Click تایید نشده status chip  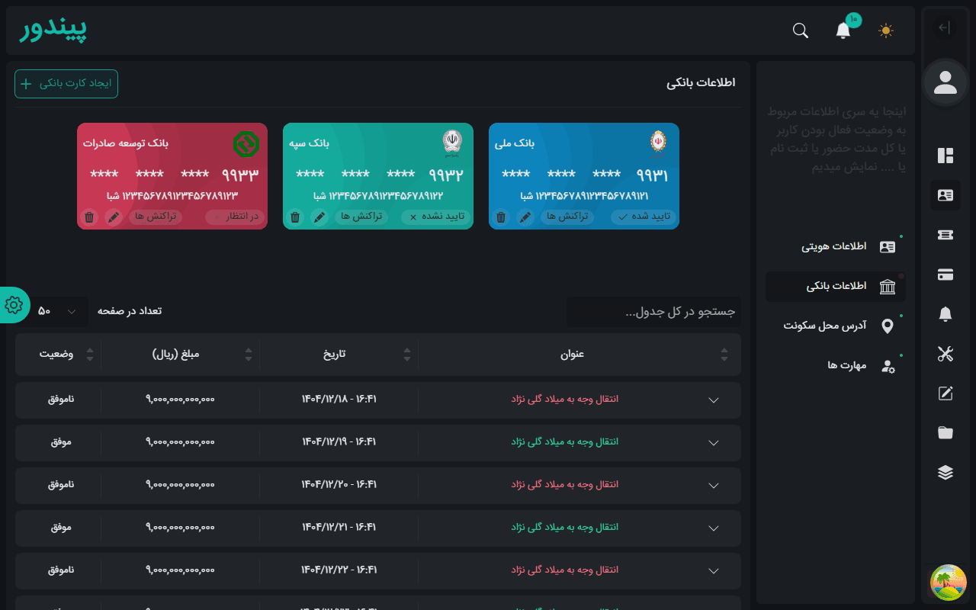(435, 217)
